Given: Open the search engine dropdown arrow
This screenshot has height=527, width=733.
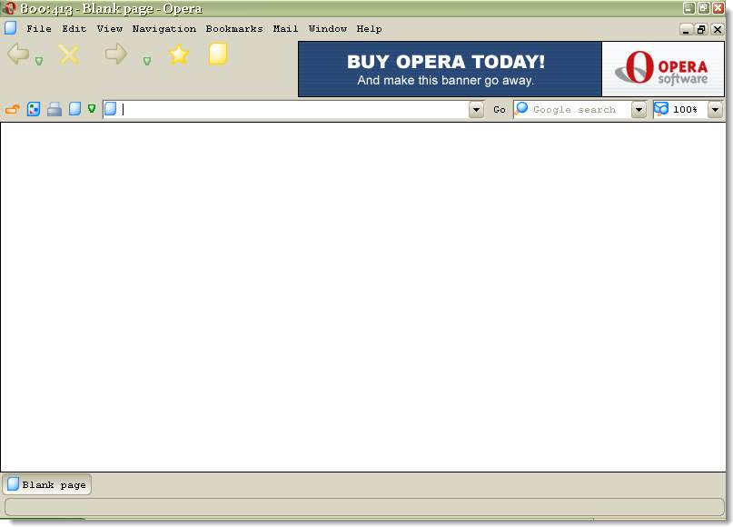Looking at the screenshot, I should (x=639, y=110).
